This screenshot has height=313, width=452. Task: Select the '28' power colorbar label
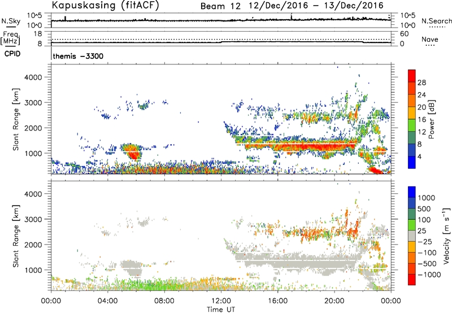(x=421, y=82)
